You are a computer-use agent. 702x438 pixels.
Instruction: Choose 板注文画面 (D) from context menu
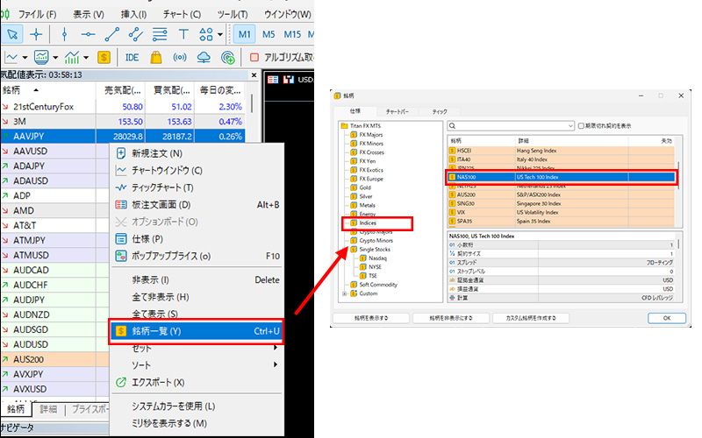click(197, 205)
